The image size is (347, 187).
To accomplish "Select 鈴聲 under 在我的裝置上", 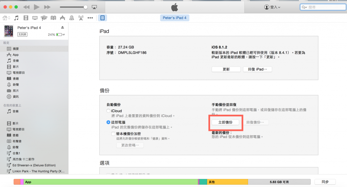I will 34,147.
